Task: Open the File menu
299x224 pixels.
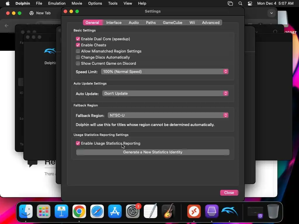Action: tap(39, 3)
